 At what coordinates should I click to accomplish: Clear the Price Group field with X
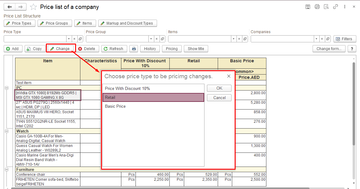point(156,39)
